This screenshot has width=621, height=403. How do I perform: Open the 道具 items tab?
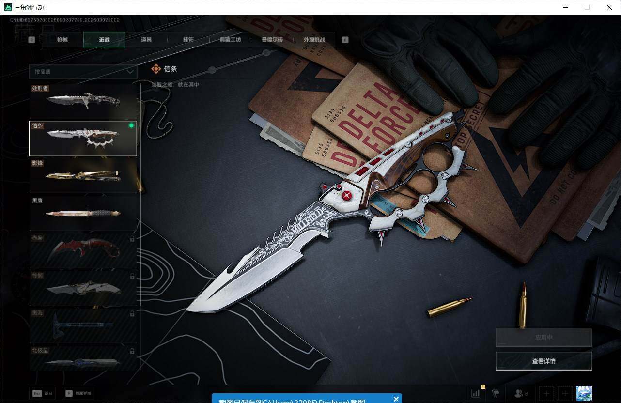click(146, 40)
